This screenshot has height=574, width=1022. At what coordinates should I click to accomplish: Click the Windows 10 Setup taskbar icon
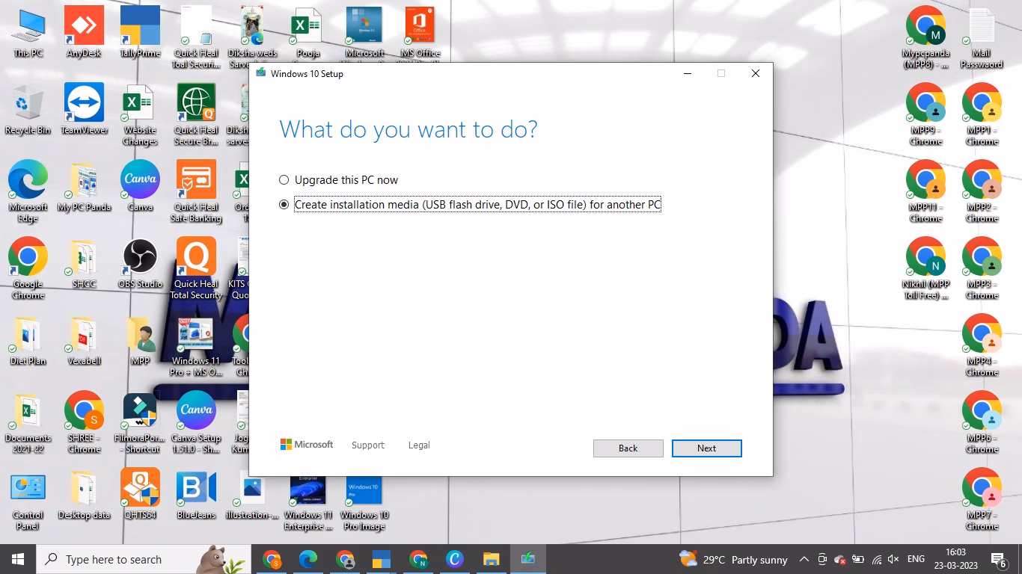click(x=527, y=559)
